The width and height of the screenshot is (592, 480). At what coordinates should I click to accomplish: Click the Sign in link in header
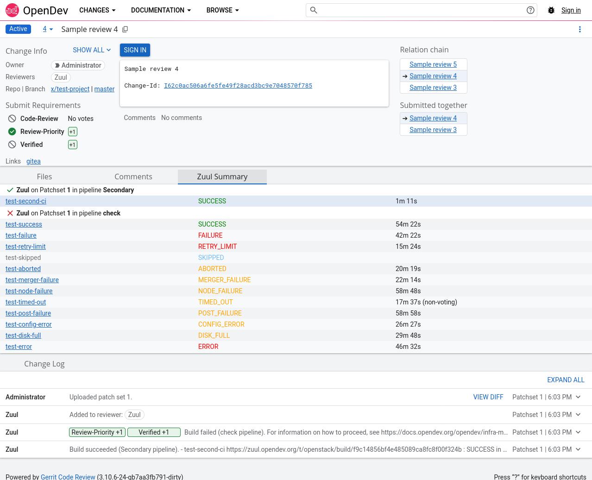pyautogui.click(x=571, y=10)
